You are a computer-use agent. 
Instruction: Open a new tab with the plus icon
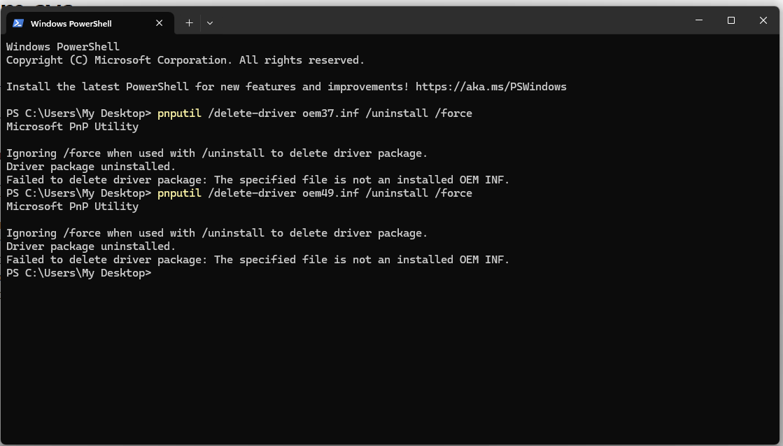pos(188,22)
